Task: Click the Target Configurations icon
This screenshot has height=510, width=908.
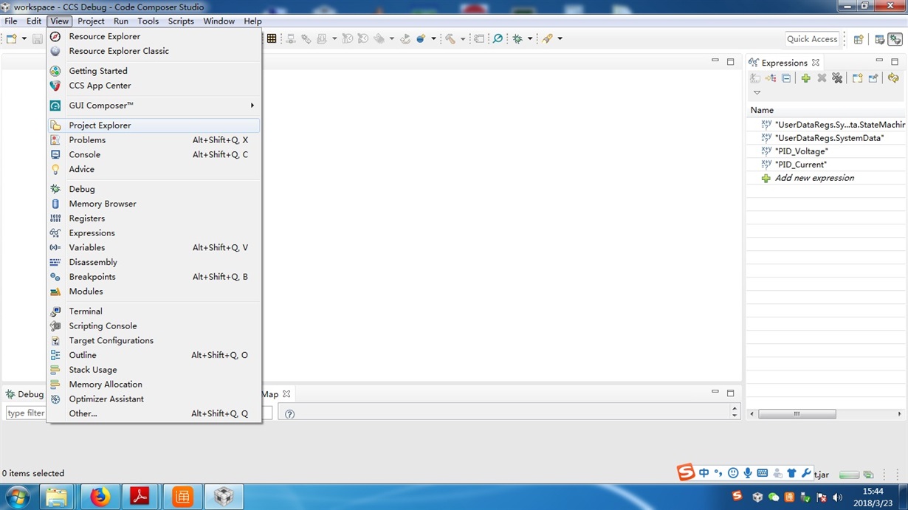Action: pyautogui.click(x=55, y=340)
